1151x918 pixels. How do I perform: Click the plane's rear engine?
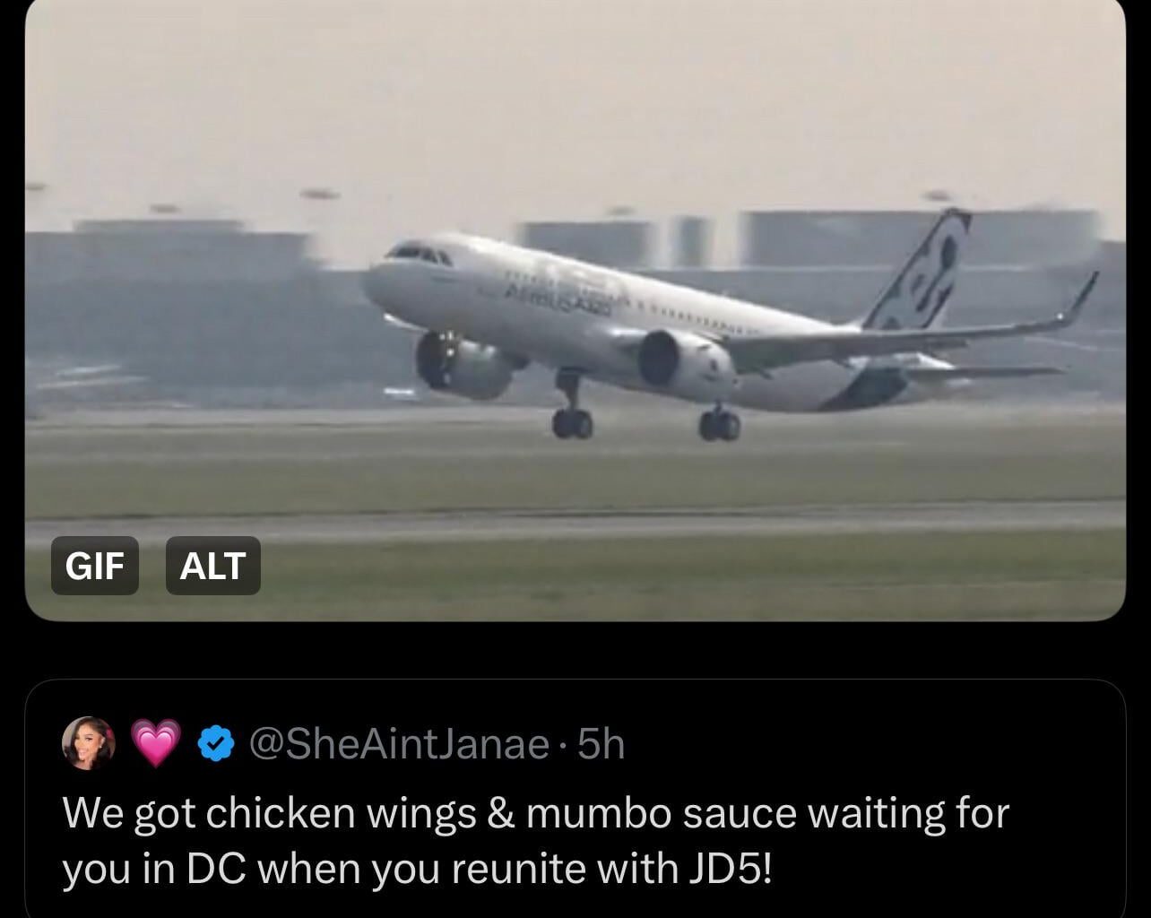[684, 365]
